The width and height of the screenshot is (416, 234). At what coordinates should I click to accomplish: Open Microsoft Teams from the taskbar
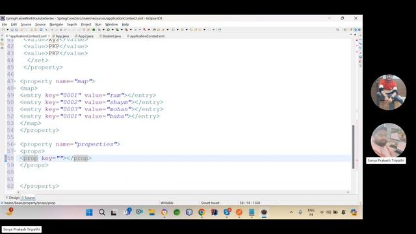click(128, 212)
